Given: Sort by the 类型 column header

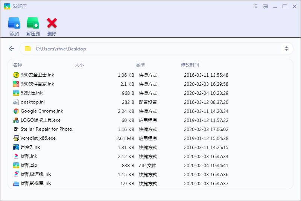Looking at the screenshot, I should tap(140, 65).
